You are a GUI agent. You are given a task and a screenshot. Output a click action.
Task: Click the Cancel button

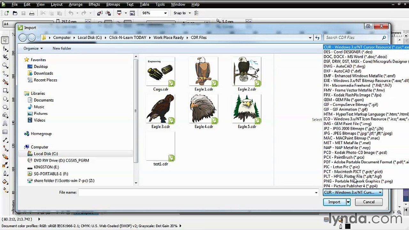[369, 202]
